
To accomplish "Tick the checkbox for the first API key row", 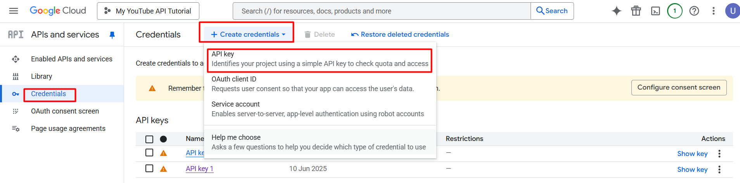I will (x=149, y=152).
